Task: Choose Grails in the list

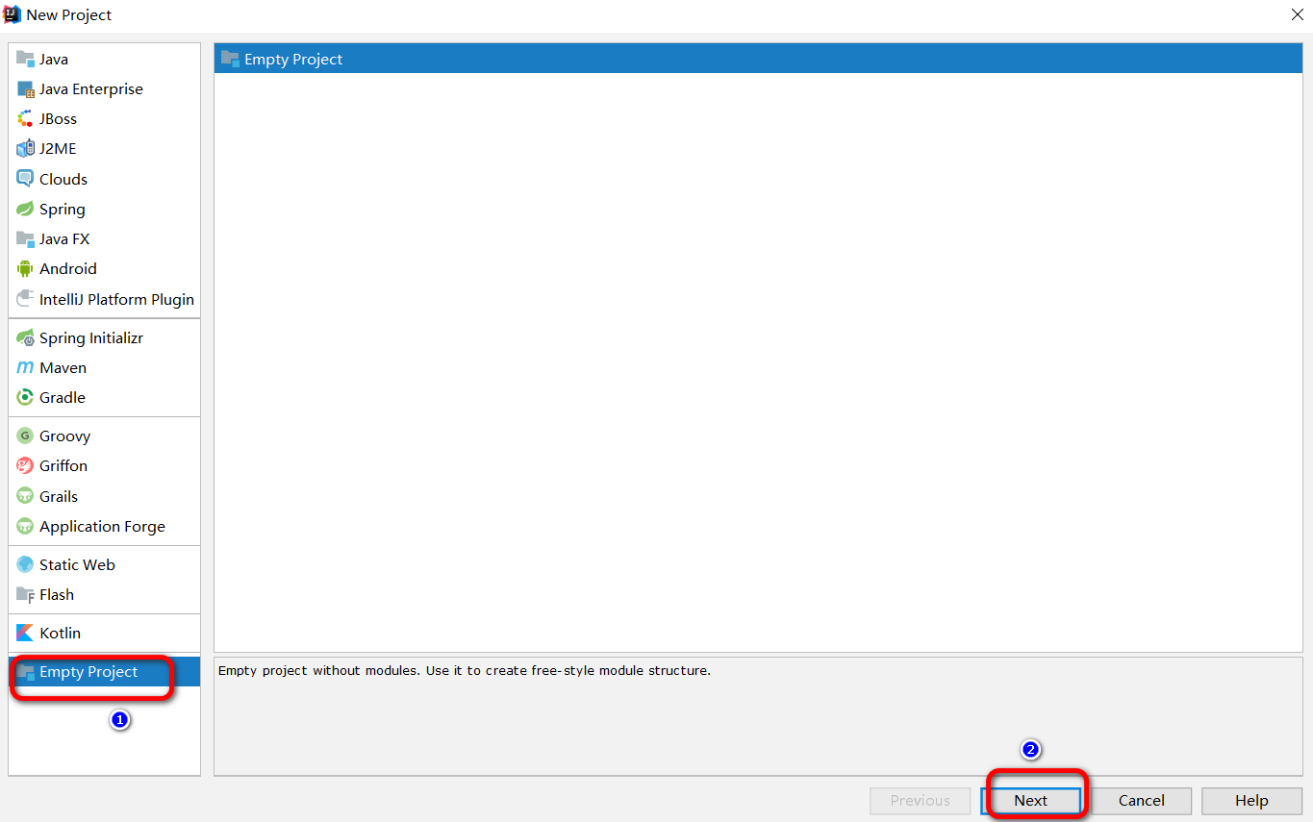Action: coord(104,496)
